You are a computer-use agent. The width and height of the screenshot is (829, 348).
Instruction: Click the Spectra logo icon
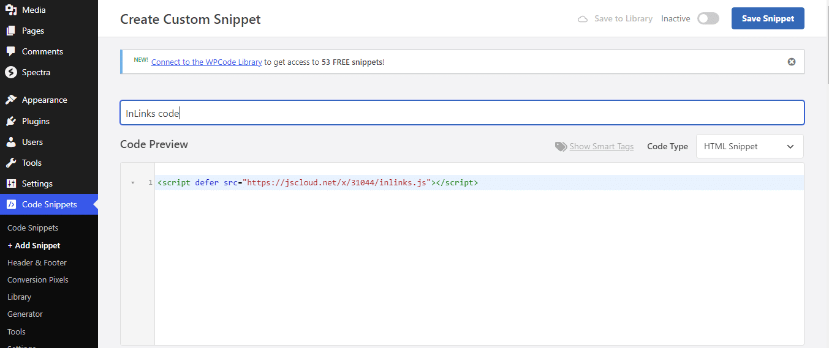11,72
